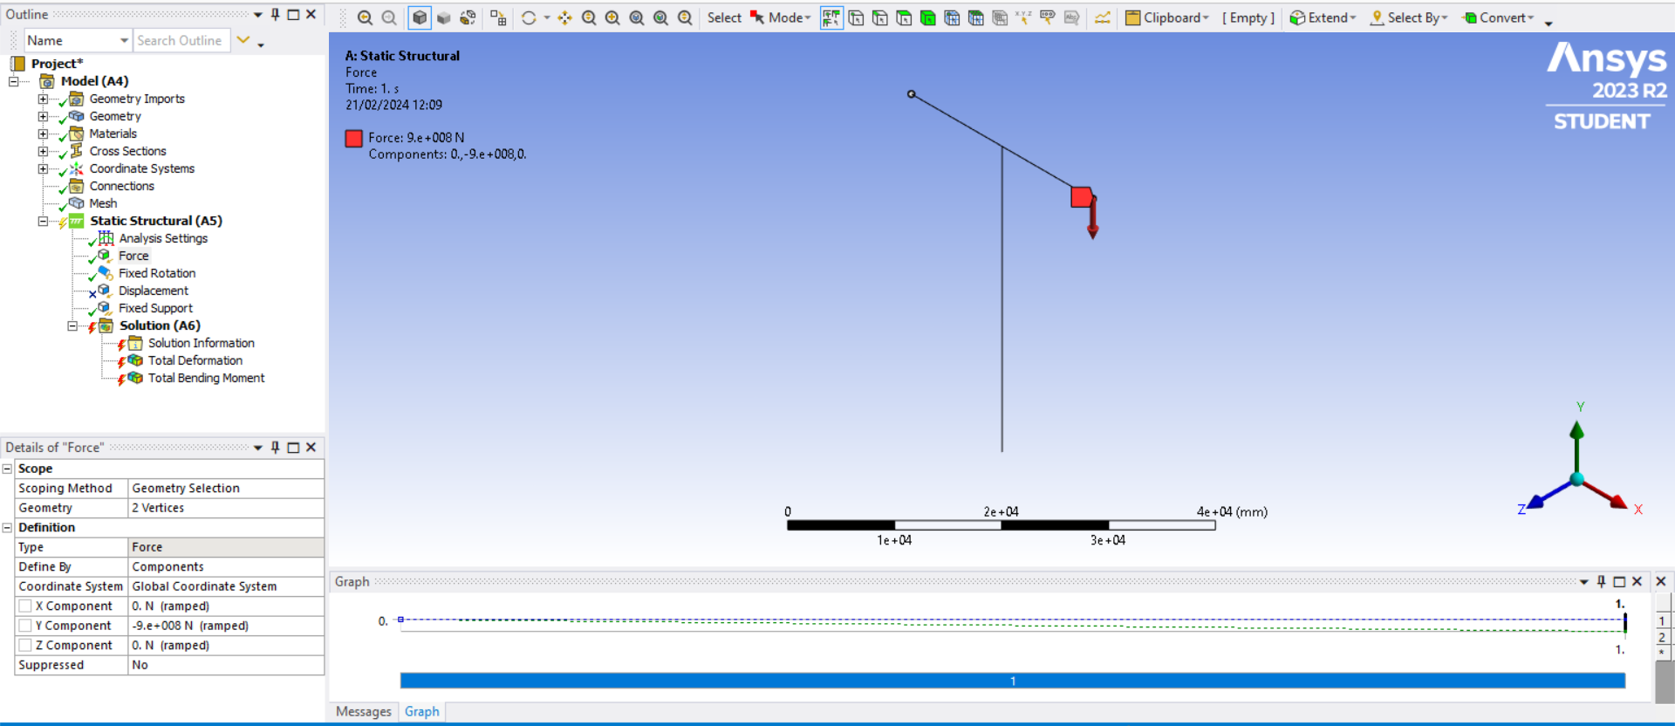Pin the Details of Force panel
This screenshot has height=726, width=1675.
[276, 448]
